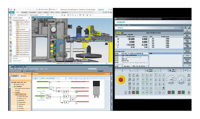Click the Hilfsfunktionen softkey
200x119 pixels.
[187, 36]
